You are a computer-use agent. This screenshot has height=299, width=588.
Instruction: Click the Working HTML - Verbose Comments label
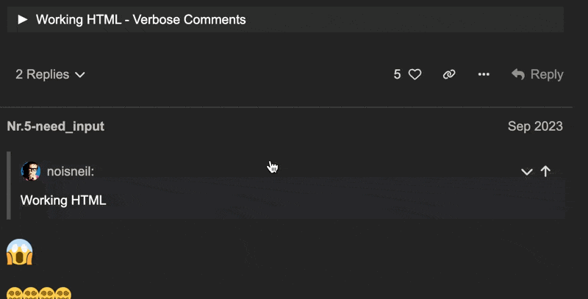pyautogui.click(x=140, y=20)
